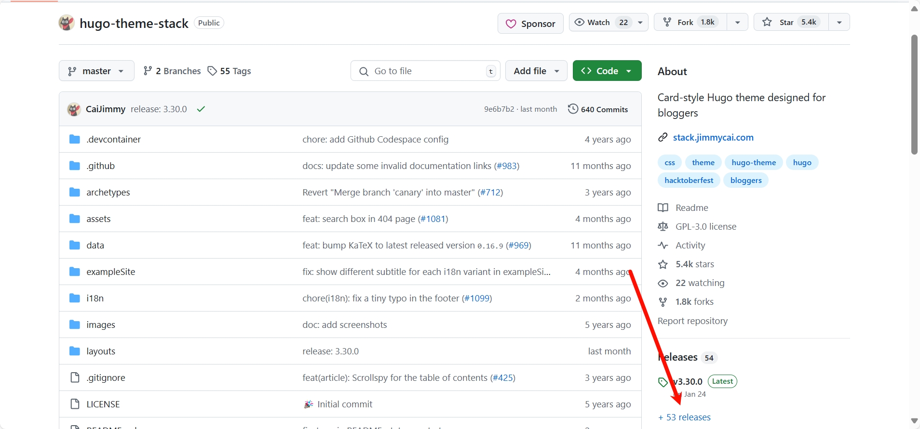Open the Readme link
The width and height of the screenshot is (920, 429).
pyautogui.click(x=683, y=208)
